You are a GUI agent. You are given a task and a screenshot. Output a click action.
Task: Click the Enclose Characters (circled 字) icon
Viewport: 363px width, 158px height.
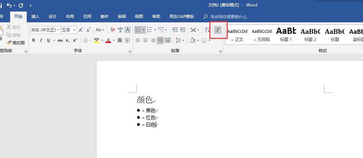(x=127, y=40)
